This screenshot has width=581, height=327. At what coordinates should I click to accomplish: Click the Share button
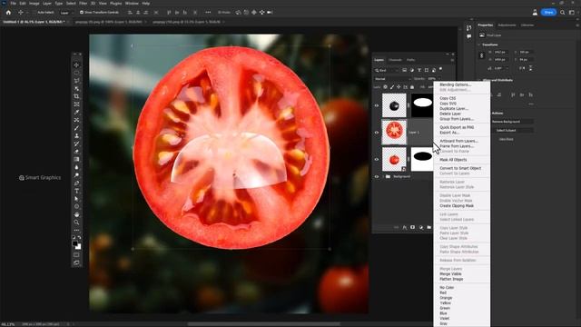coord(548,12)
